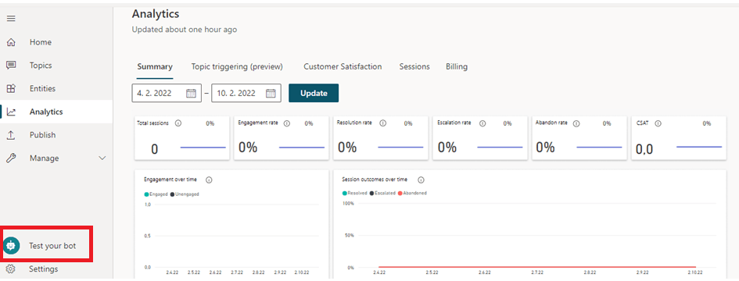The width and height of the screenshot is (739, 281).
Task: Expand the Manage menu chevron
Action: (x=102, y=158)
